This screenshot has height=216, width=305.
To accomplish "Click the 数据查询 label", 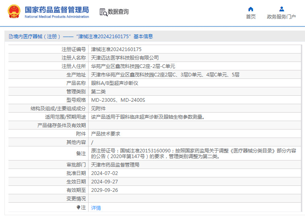I will coord(118,12).
